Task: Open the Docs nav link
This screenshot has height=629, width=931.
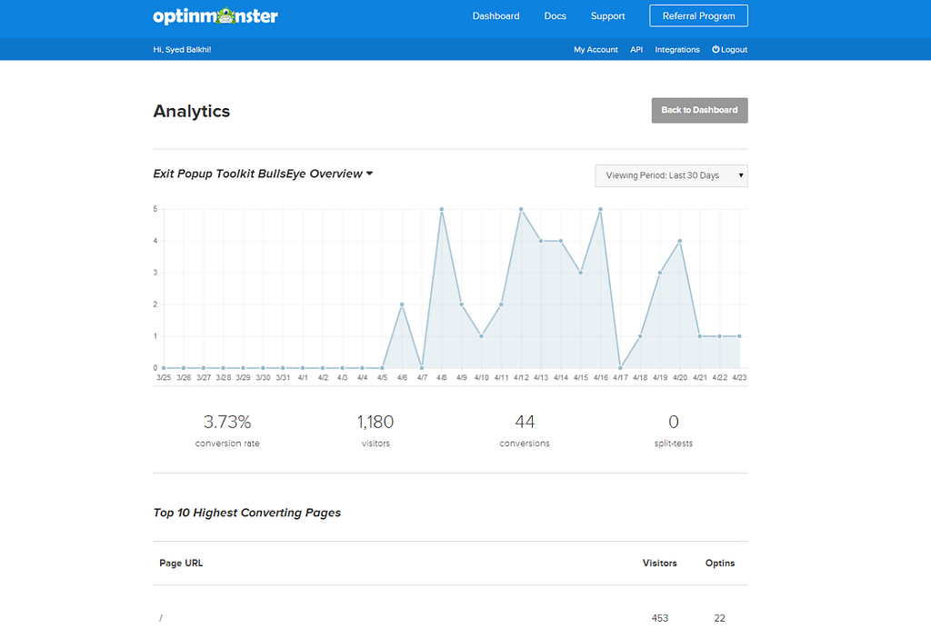Action: point(556,16)
